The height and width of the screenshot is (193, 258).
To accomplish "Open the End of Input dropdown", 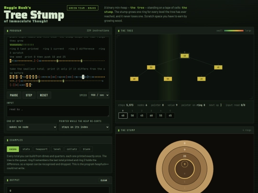I will [32, 127].
